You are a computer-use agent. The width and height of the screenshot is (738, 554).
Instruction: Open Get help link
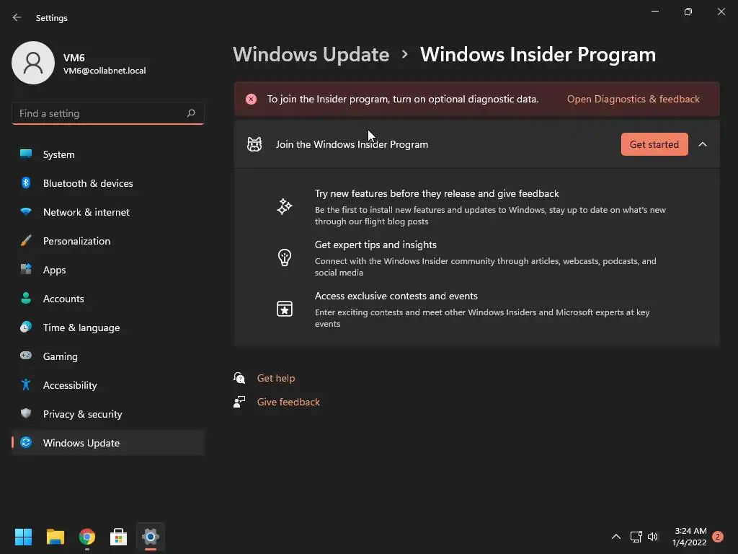(x=276, y=378)
